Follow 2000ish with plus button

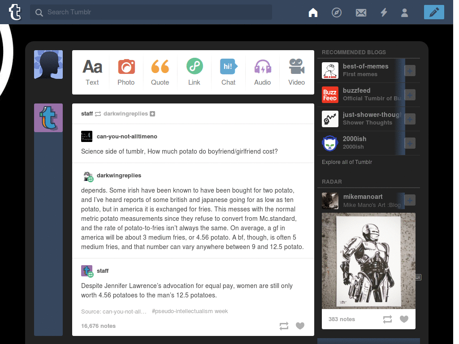click(410, 143)
